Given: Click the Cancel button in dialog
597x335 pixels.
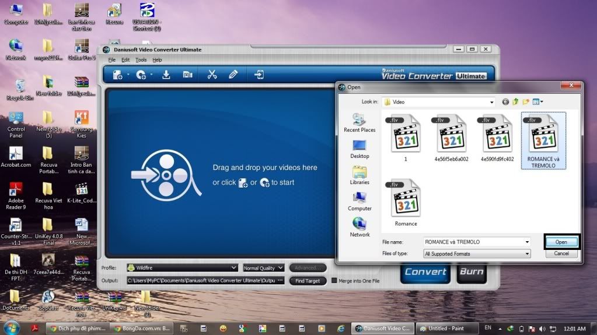Looking at the screenshot, I should pyautogui.click(x=561, y=253).
